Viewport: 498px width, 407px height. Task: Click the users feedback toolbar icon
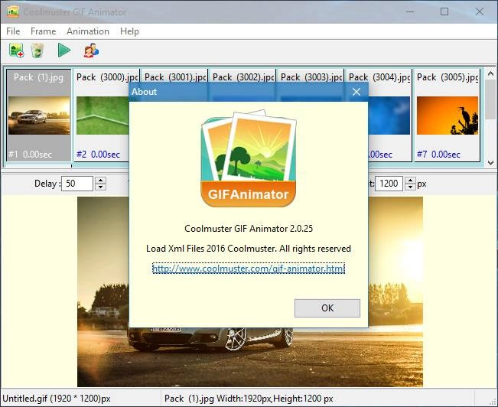[91, 50]
